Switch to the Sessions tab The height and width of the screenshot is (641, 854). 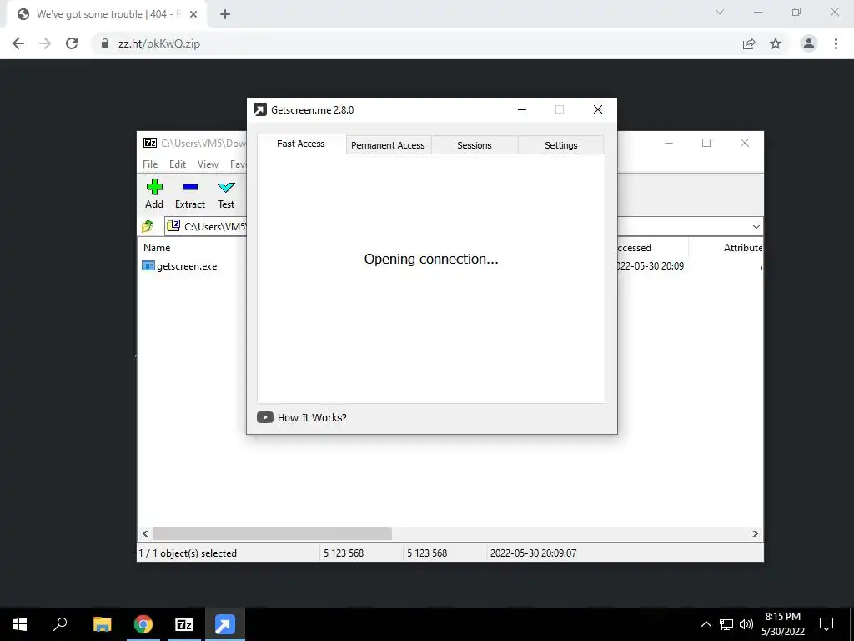[x=475, y=145]
